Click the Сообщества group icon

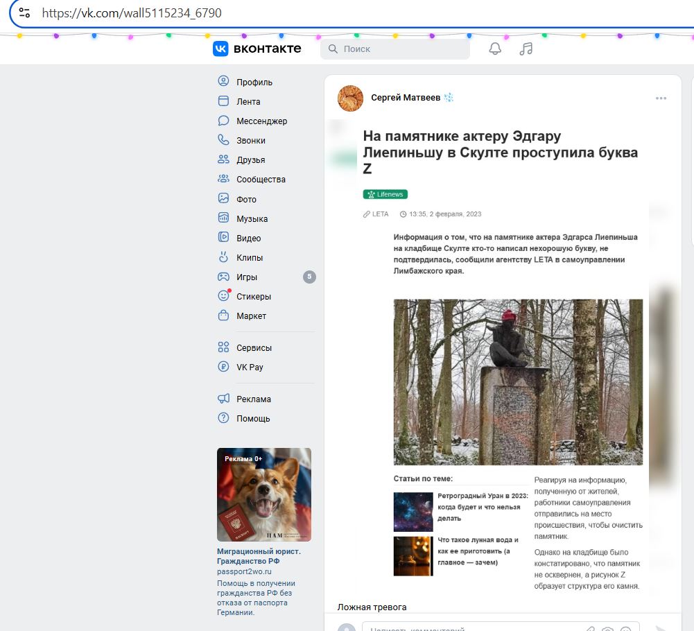click(223, 179)
